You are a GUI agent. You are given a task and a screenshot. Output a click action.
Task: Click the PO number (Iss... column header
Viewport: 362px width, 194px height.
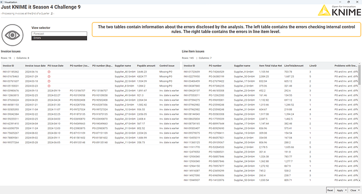(x=79, y=66)
